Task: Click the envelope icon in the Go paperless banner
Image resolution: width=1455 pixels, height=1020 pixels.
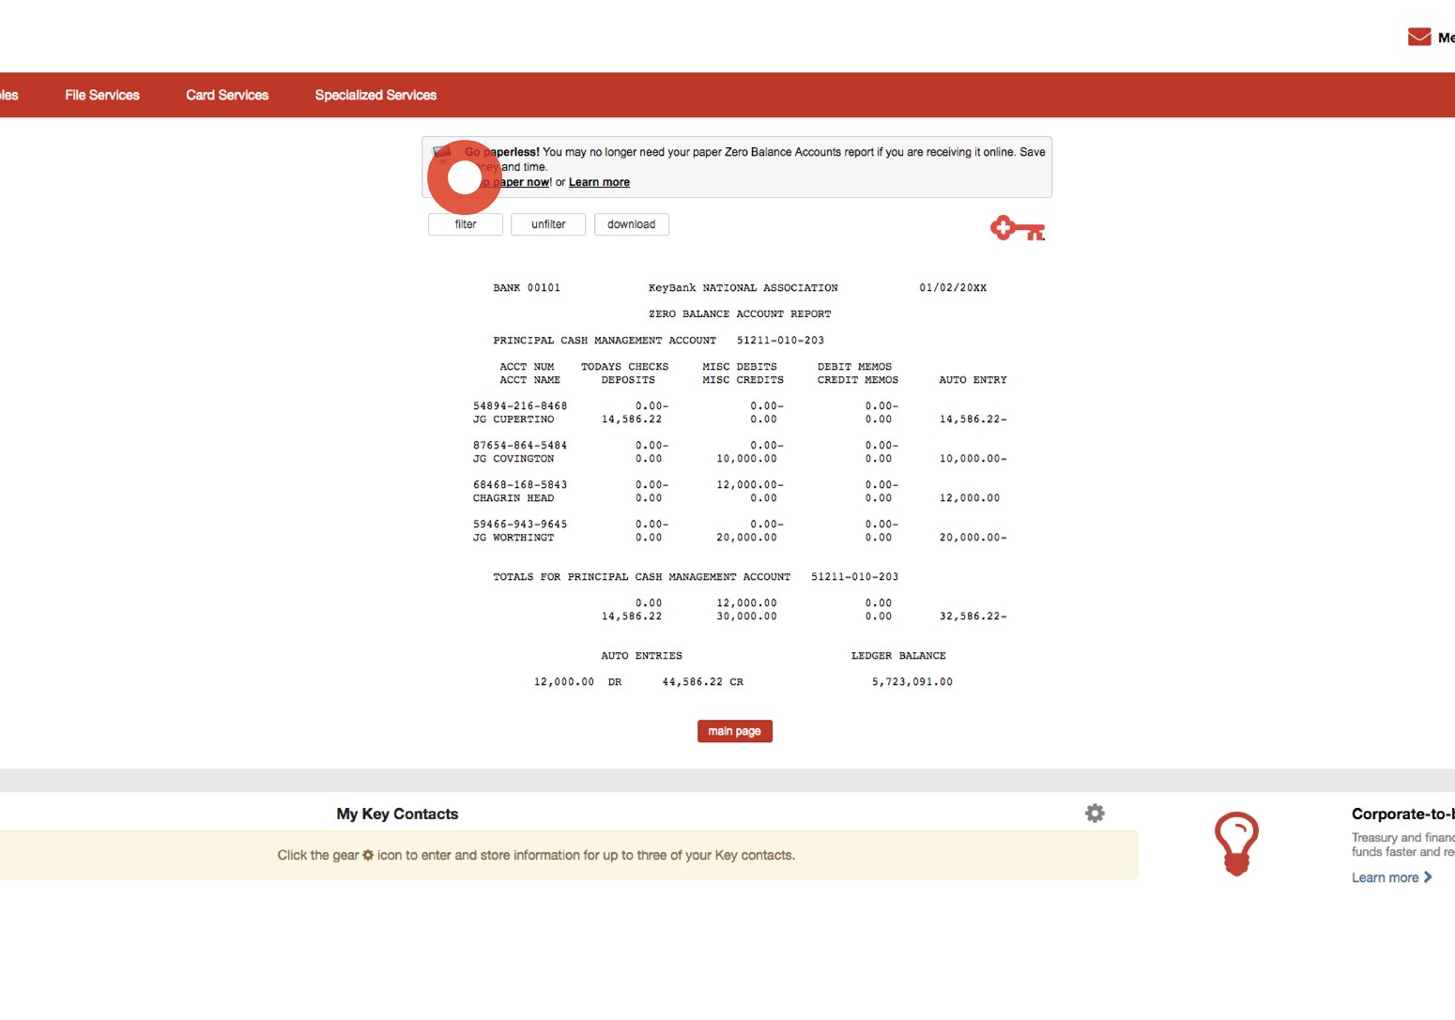Action: point(443,152)
